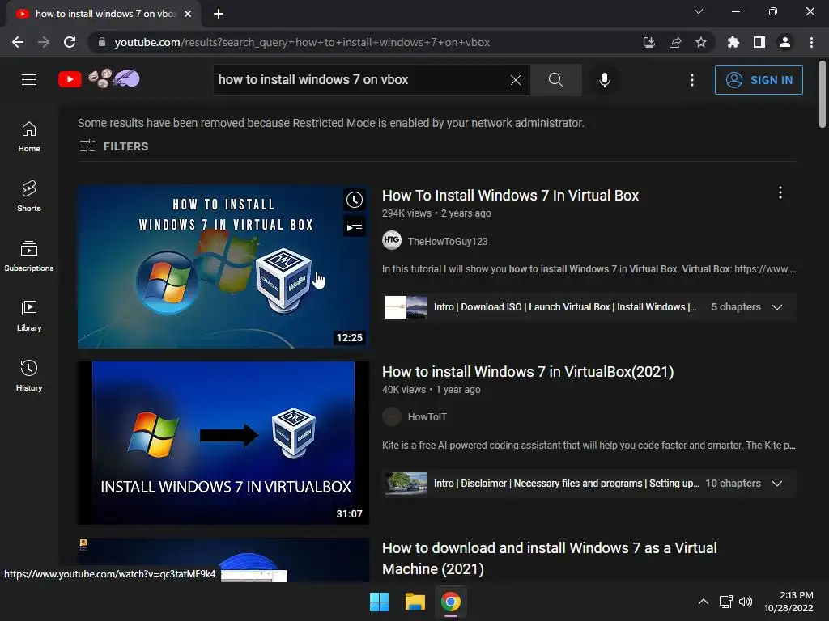Image resolution: width=829 pixels, height=621 pixels.
Task: Click the HTG channel avatar
Action: (x=392, y=241)
